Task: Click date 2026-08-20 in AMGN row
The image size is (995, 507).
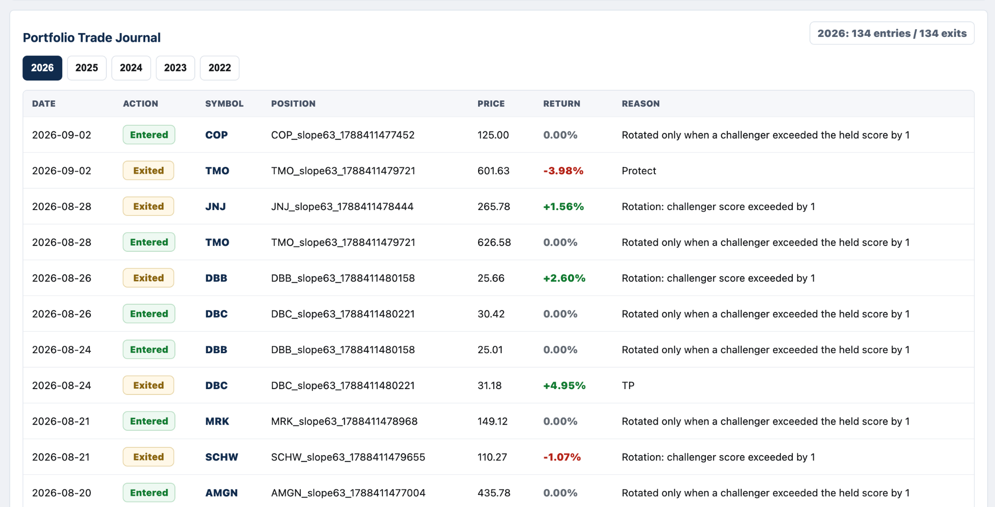Action: 62,493
